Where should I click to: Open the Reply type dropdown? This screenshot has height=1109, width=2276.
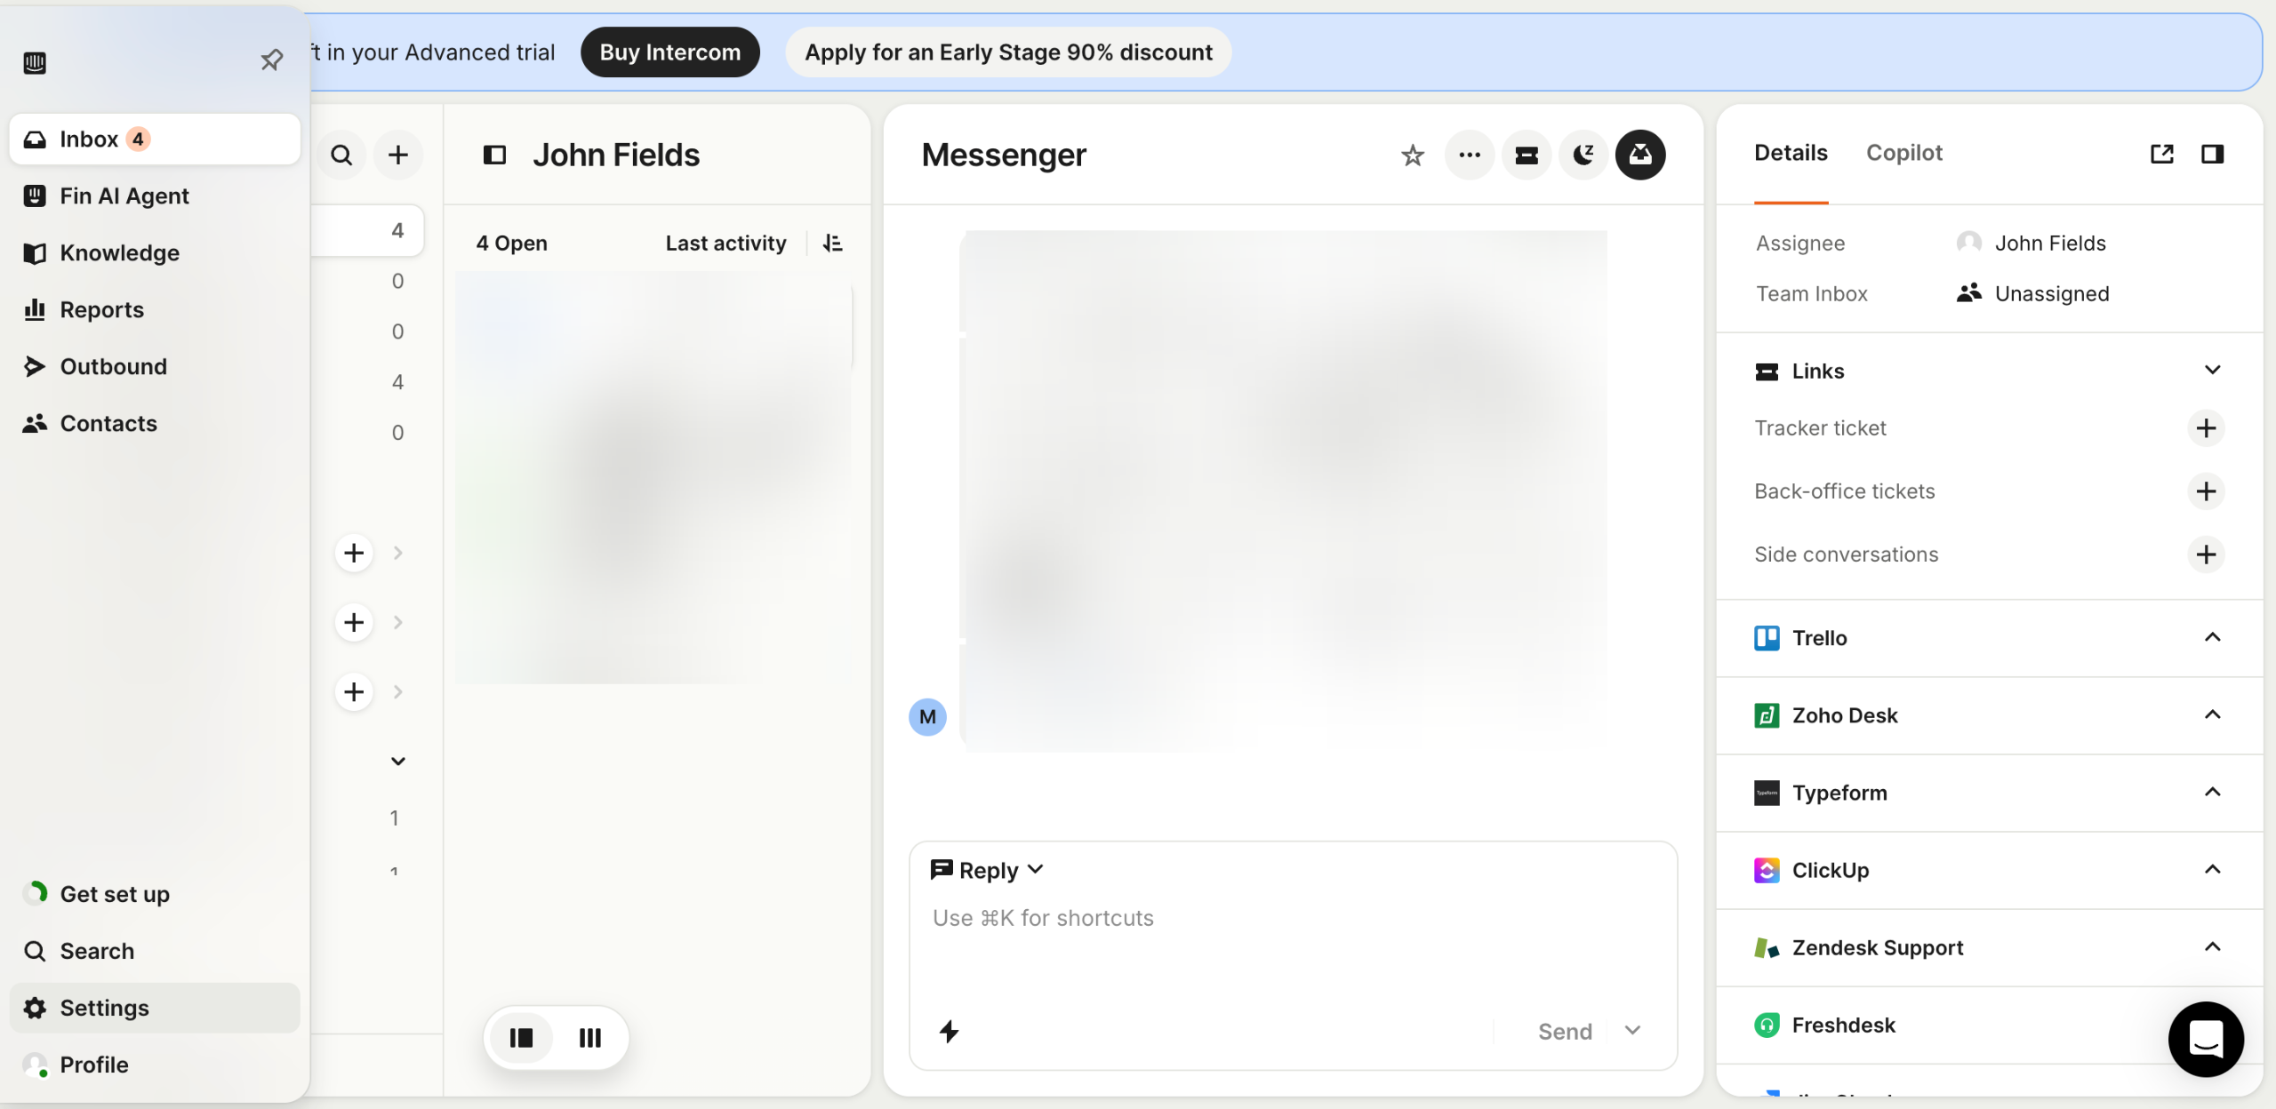tap(987, 870)
